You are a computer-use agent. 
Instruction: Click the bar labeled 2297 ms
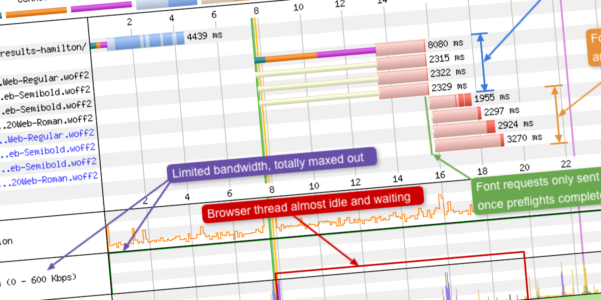(x=457, y=115)
